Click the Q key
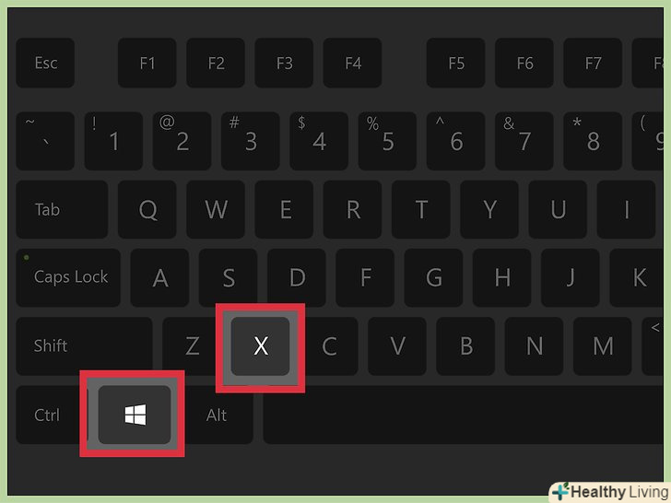Screen dimensions: 671x503 (x=147, y=209)
